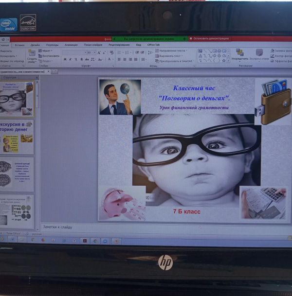Select the center text alignment icon
292x296 pixels.
[124, 59]
